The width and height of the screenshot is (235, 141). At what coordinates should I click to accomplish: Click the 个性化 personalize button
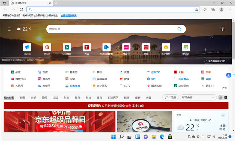point(171,97)
